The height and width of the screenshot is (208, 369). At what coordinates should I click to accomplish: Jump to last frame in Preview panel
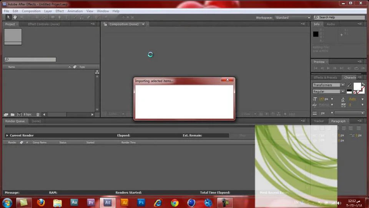pos(341,68)
